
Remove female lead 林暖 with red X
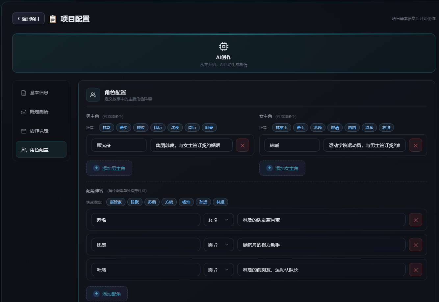click(x=416, y=145)
